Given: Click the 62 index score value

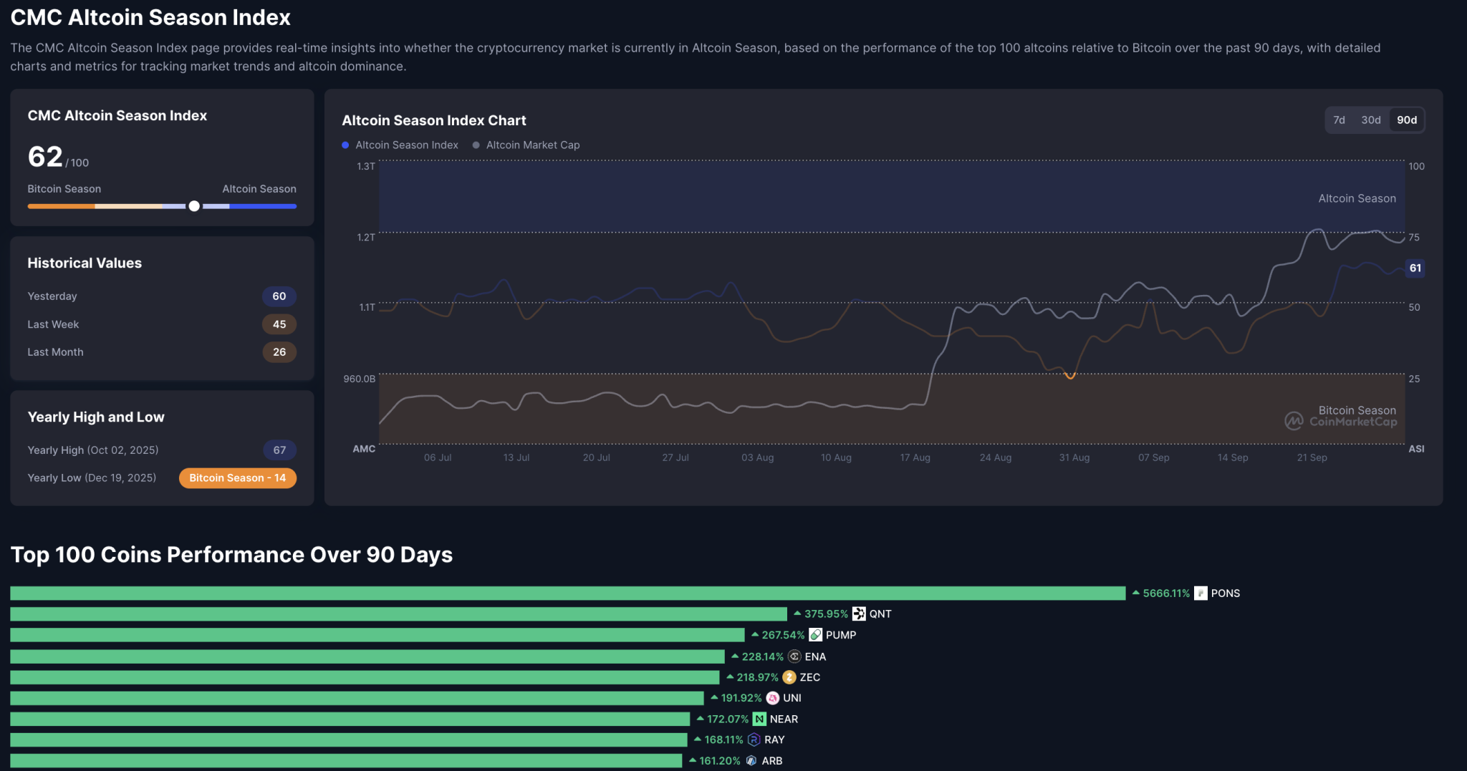Looking at the screenshot, I should coord(45,156).
